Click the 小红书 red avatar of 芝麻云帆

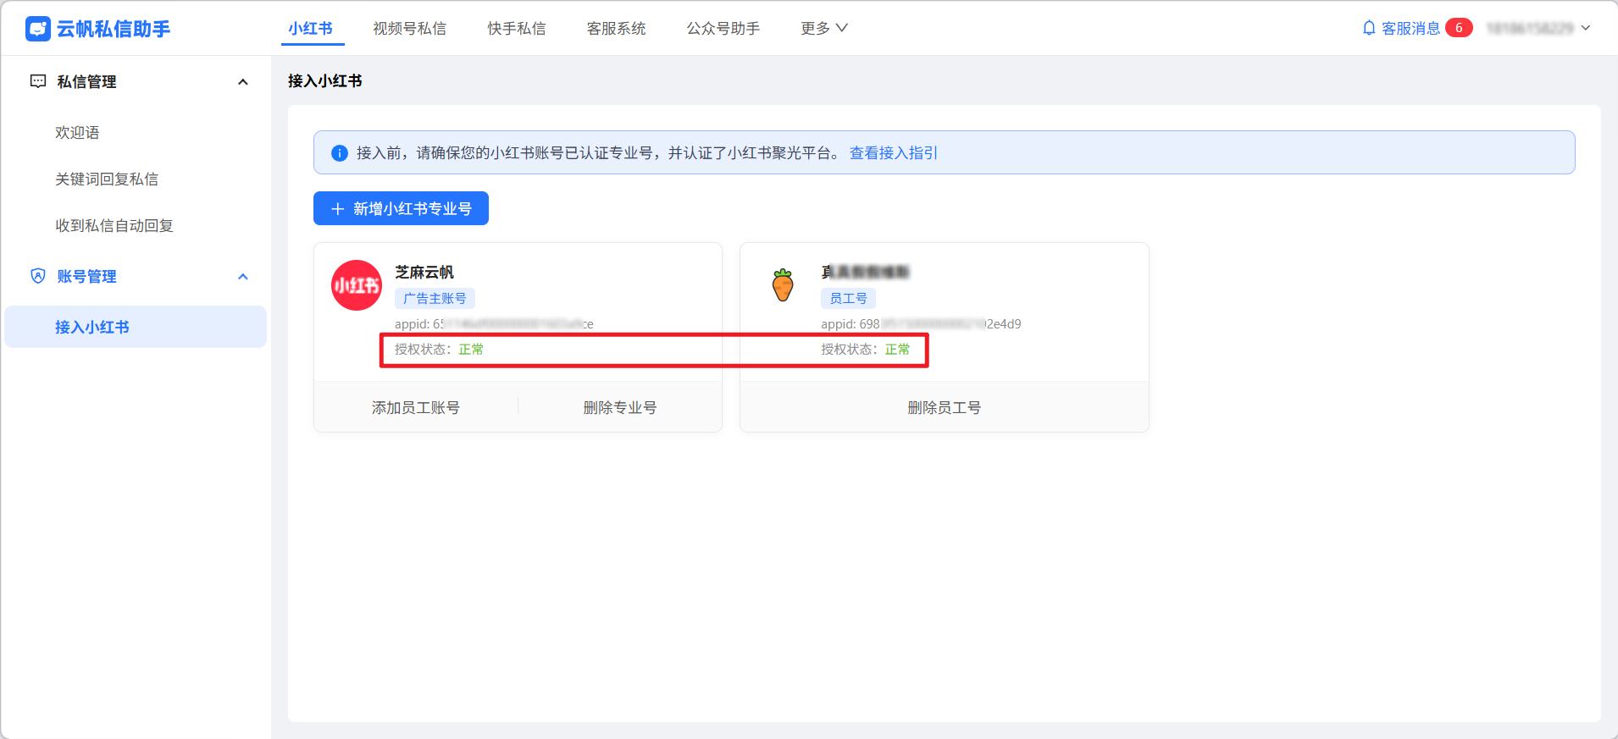[357, 285]
